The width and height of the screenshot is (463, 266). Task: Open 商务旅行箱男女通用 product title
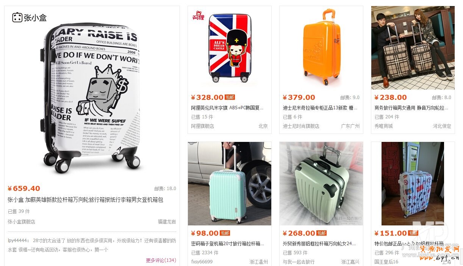(x=411, y=108)
